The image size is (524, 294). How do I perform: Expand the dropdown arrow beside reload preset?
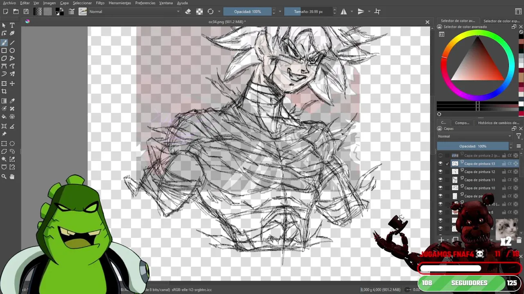pos(219,11)
